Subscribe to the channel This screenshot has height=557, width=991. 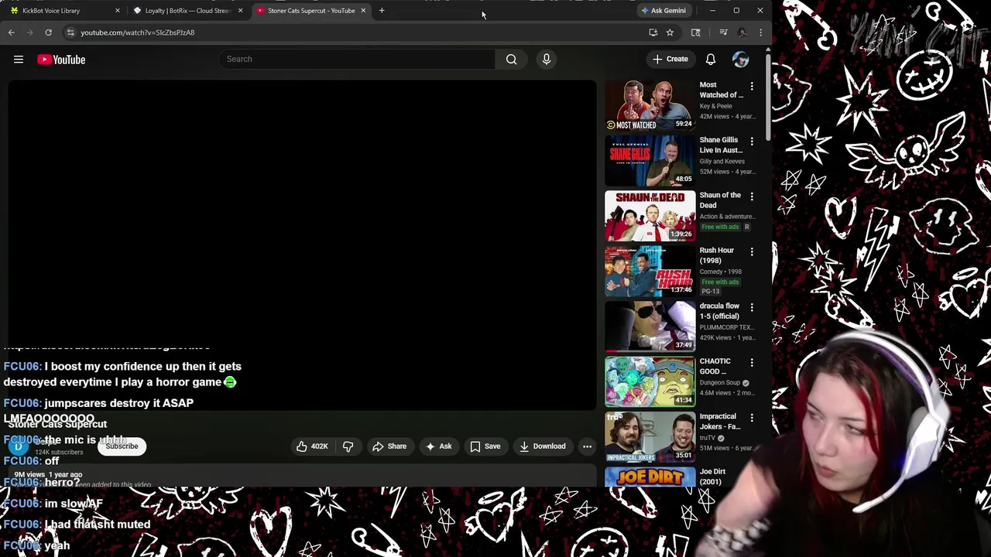(122, 446)
